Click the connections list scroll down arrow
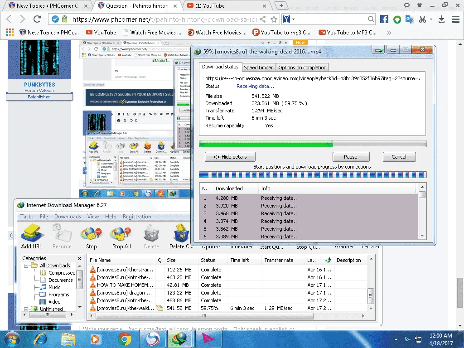This screenshot has height=348, width=464. (x=422, y=236)
